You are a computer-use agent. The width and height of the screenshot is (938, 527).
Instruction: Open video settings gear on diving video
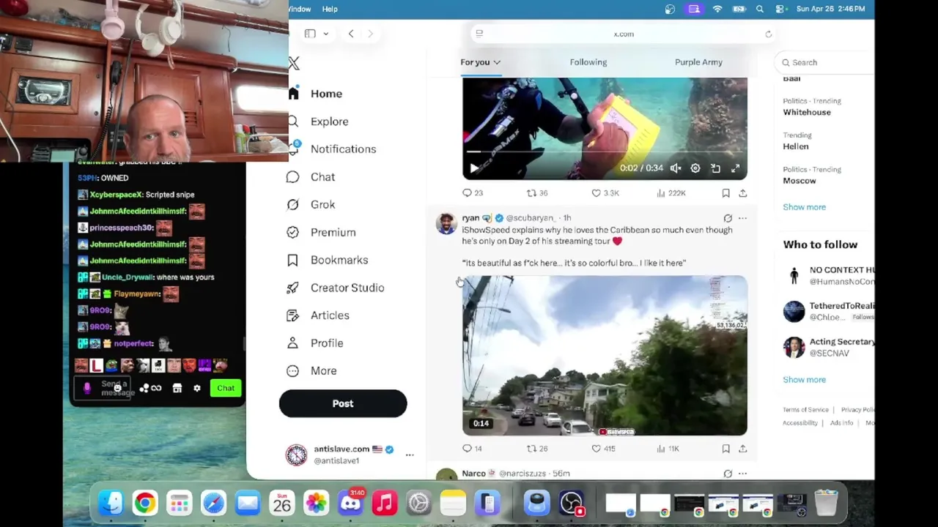[695, 168]
